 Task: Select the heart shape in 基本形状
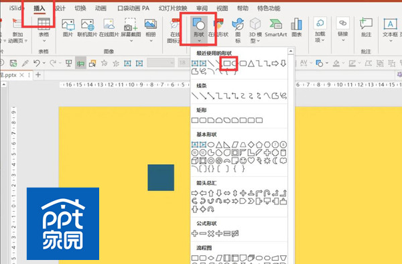pyautogui.click(x=251, y=161)
